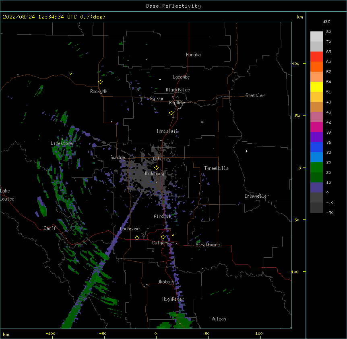347x339 pixels.
Task: Select the yellow diamond marker beside Cochrane
Action: [x=137, y=238]
